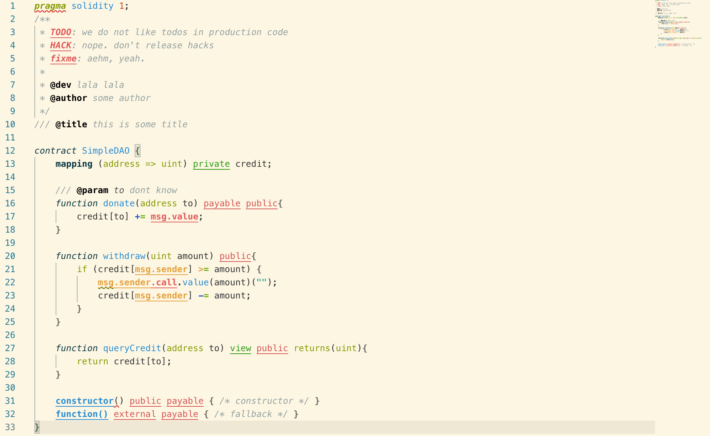Image resolution: width=710 pixels, height=436 pixels.
Task: Click 'msg.value' on line 17
Action: point(175,217)
